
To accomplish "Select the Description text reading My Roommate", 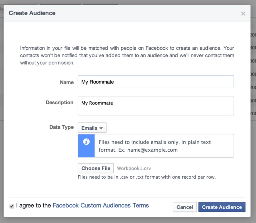I will tap(97, 103).
